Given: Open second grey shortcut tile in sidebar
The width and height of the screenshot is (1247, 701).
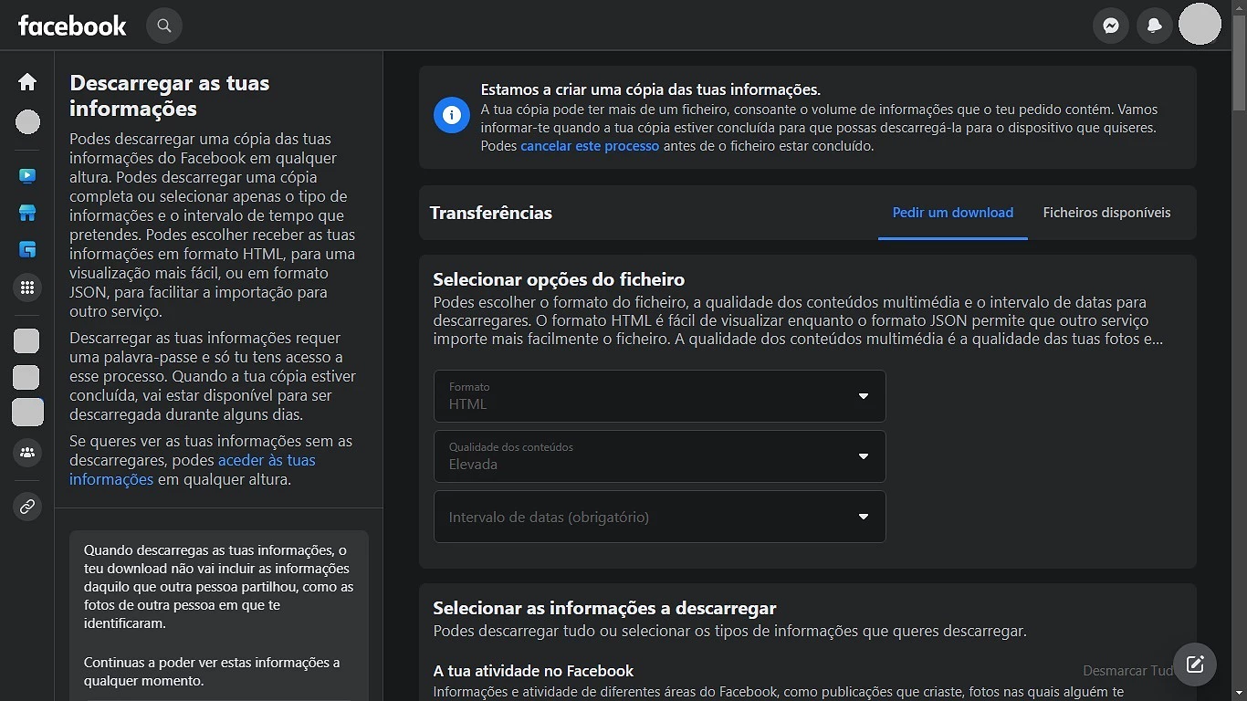Looking at the screenshot, I should pos(26,377).
